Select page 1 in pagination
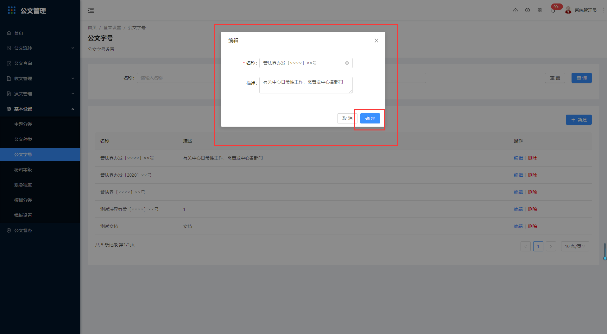This screenshot has width=607, height=334. tap(538, 246)
